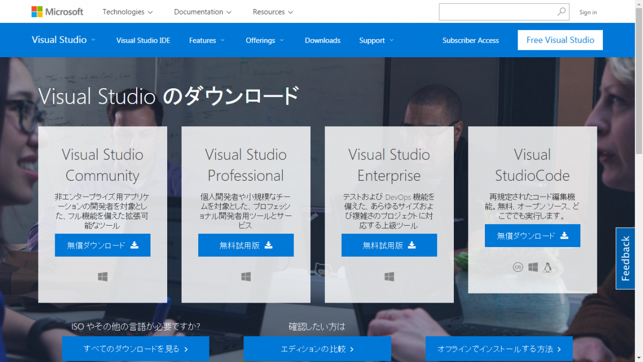
Task: Go to Downloads in the nav bar
Action: click(323, 40)
